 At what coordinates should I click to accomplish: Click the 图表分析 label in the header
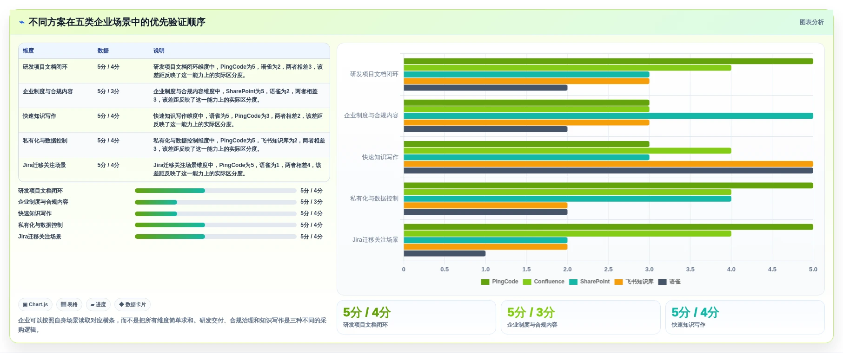click(811, 22)
